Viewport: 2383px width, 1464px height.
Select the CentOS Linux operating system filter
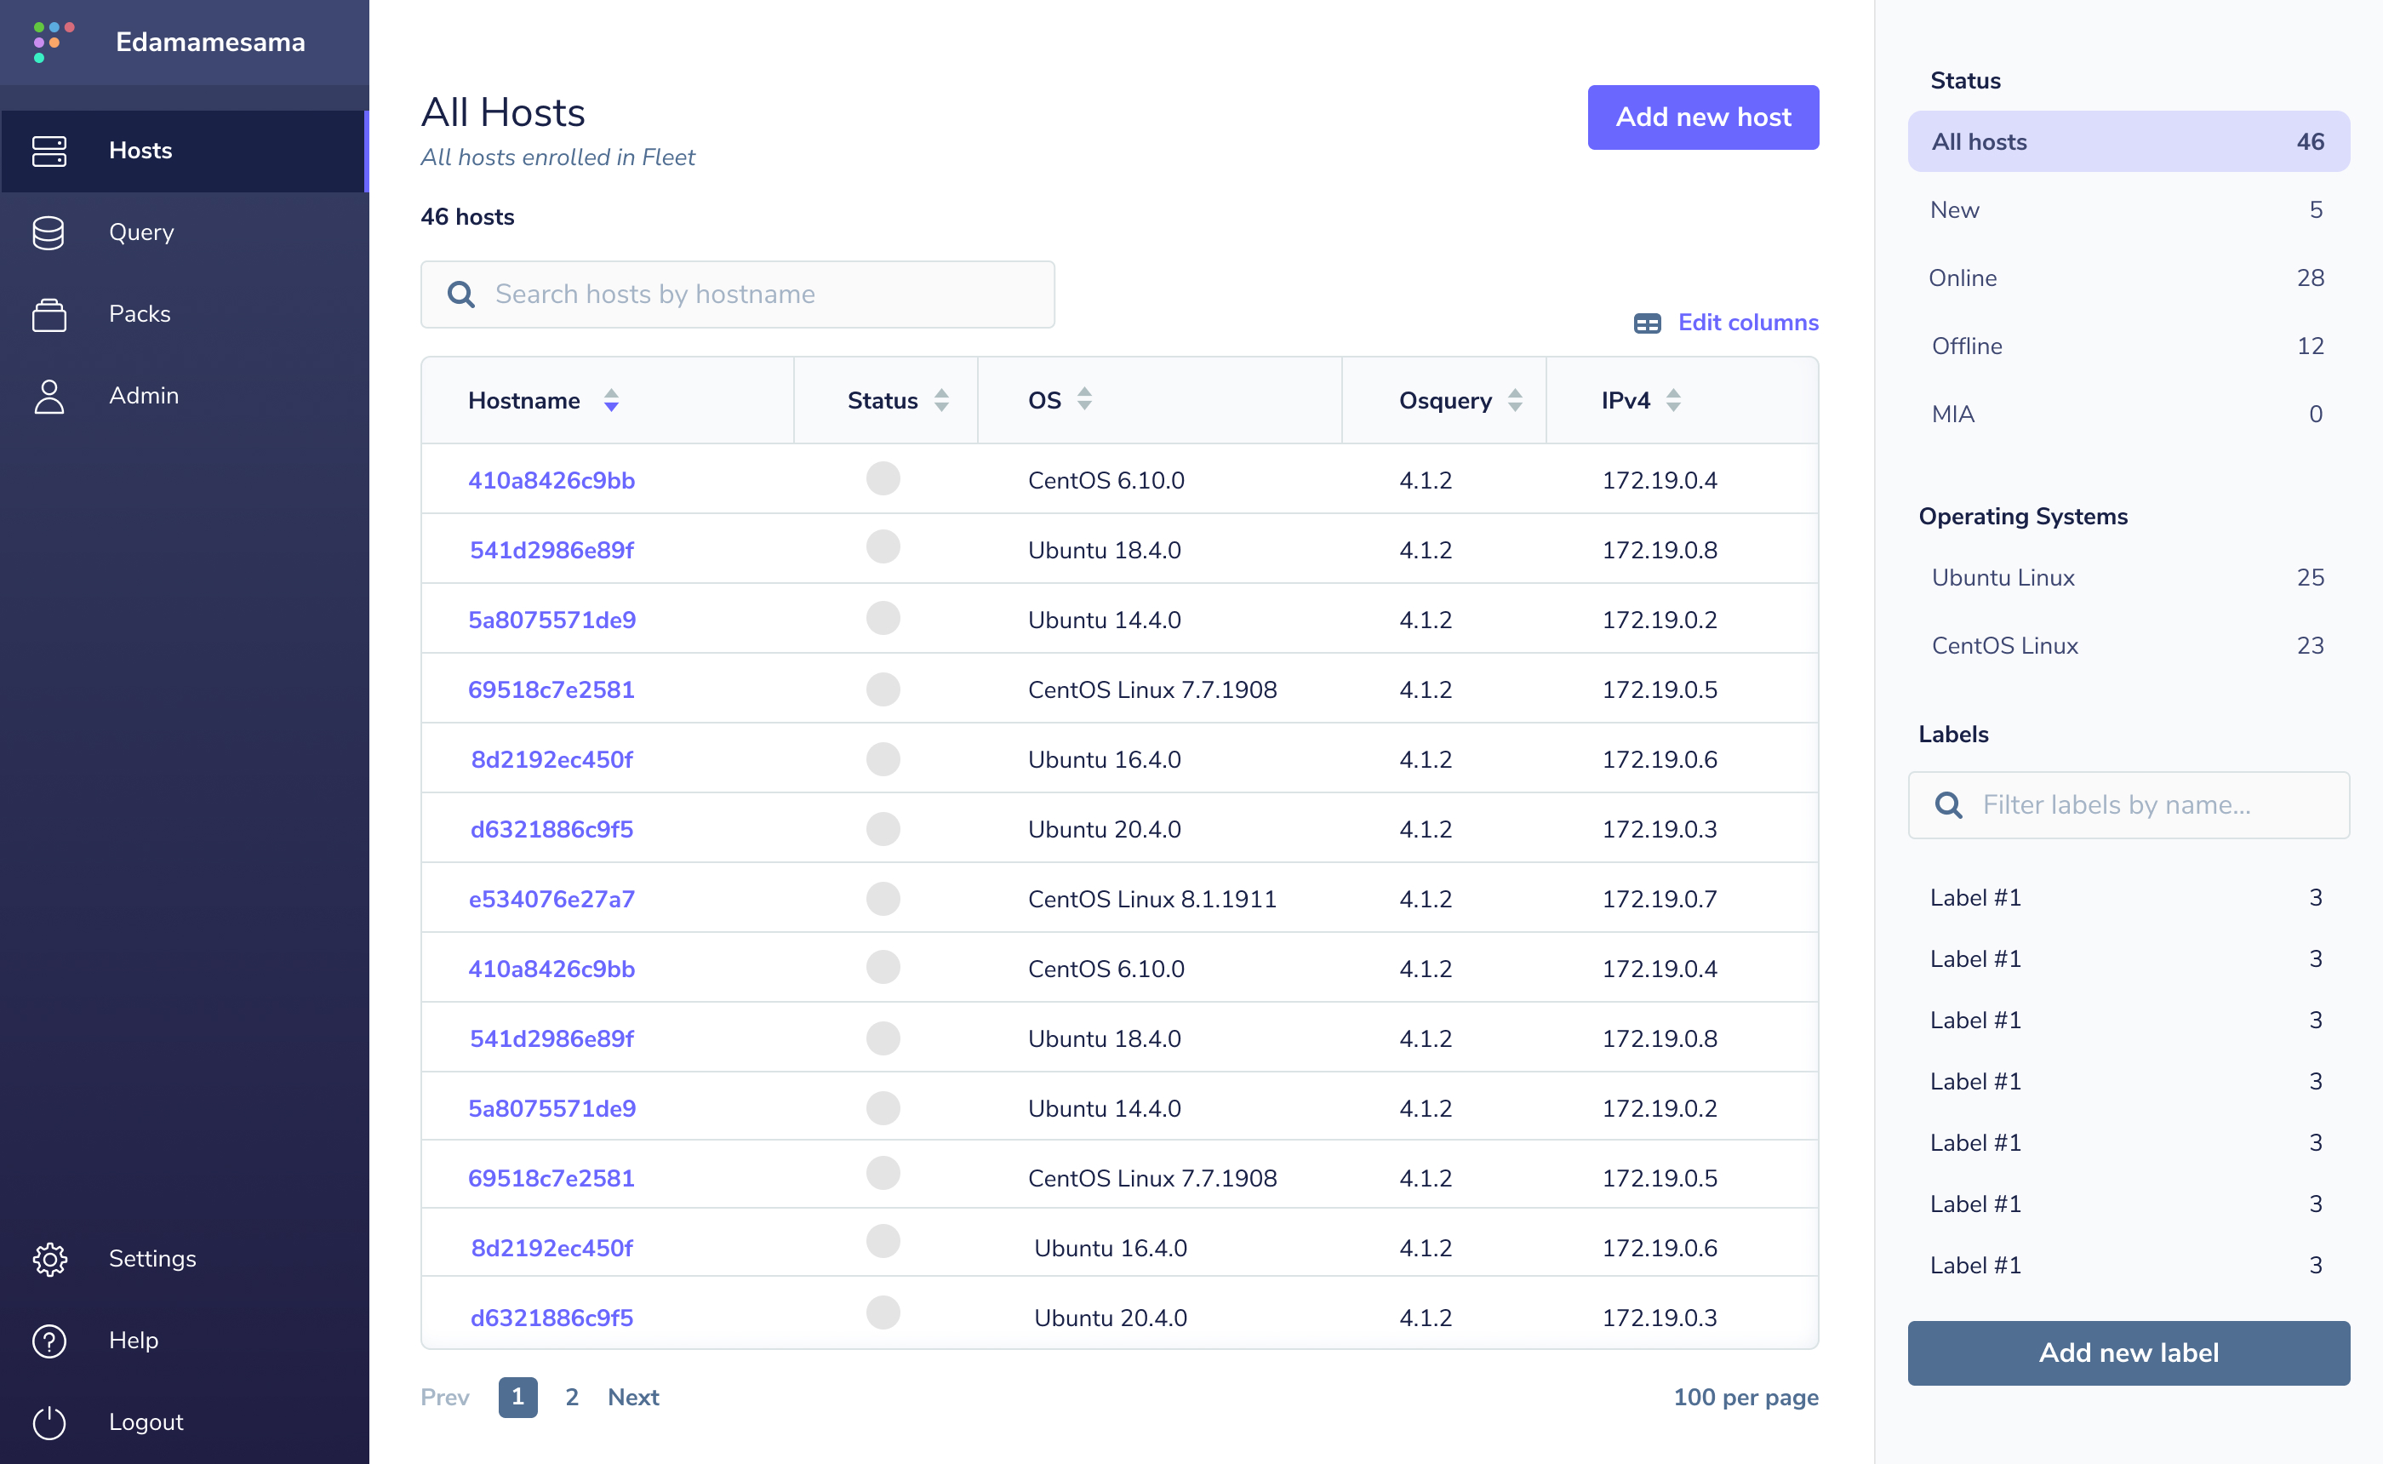(x=2005, y=646)
